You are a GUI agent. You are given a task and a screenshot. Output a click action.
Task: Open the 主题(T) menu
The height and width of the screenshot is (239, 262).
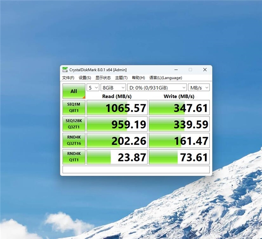point(121,78)
